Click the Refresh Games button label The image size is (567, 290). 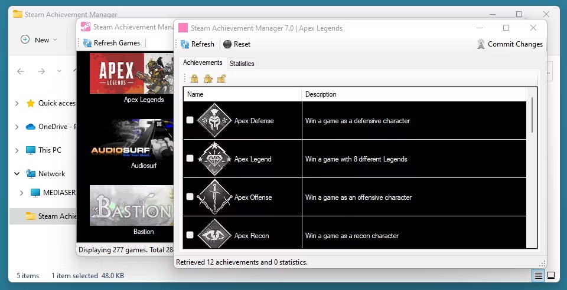[117, 43]
